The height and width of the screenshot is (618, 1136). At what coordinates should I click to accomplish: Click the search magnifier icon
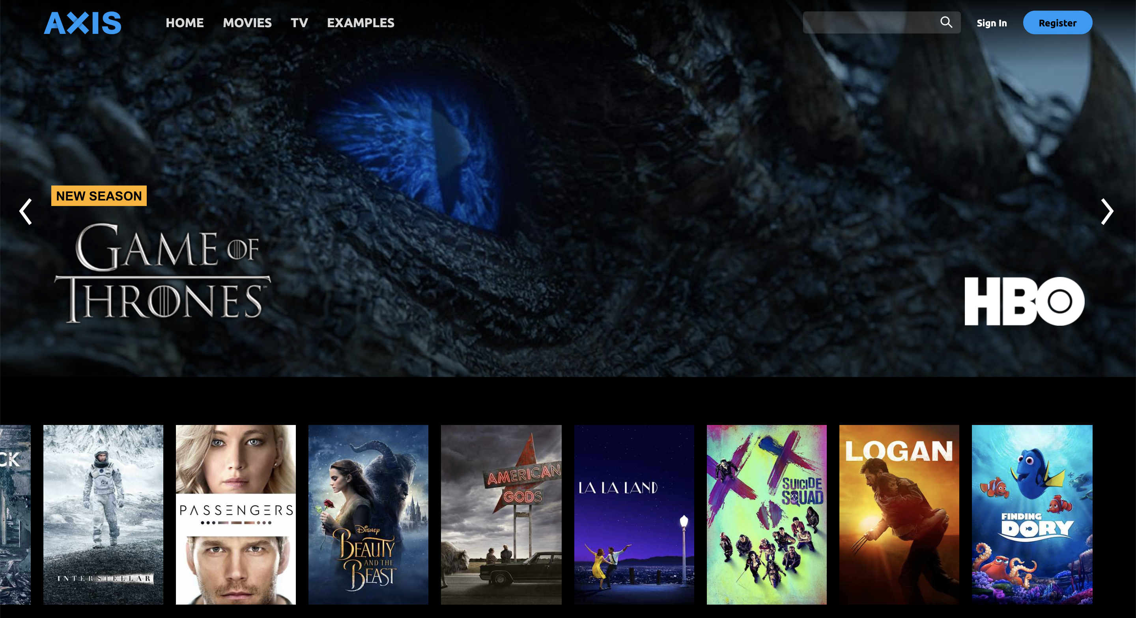(x=946, y=22)
